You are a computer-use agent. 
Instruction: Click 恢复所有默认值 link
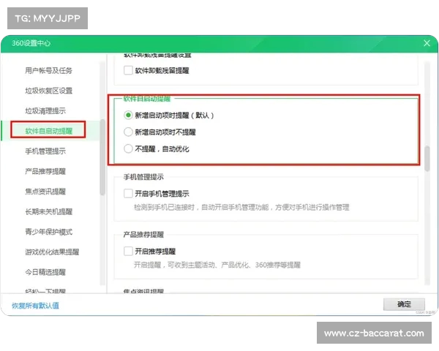tap(35, 306)
